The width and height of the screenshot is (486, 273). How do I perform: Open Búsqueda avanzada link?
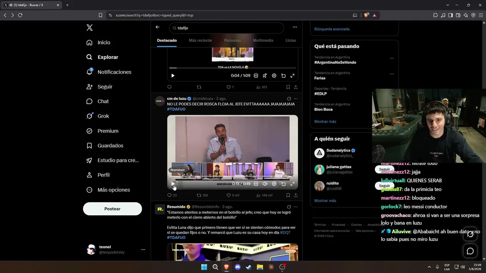[x=332, y=29]
